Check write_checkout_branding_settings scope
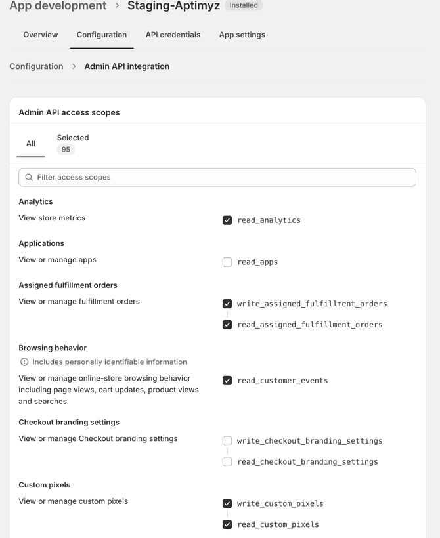 tap(227, 441)
